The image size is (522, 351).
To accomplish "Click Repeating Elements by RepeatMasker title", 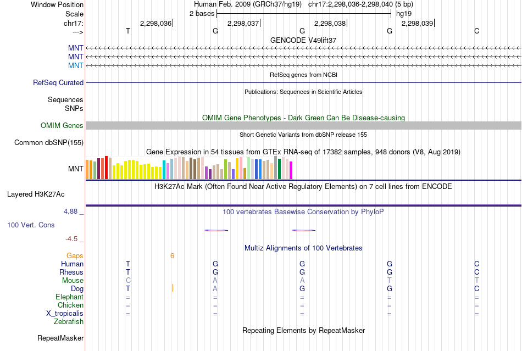I will (x=303, y=330).
